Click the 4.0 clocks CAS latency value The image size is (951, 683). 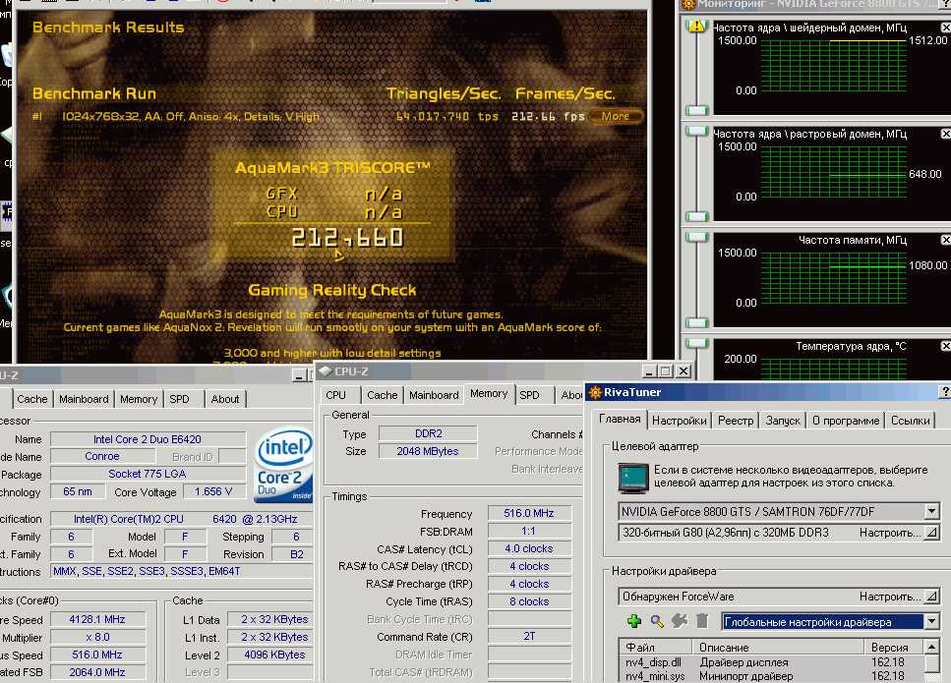[x=529, y=548]
